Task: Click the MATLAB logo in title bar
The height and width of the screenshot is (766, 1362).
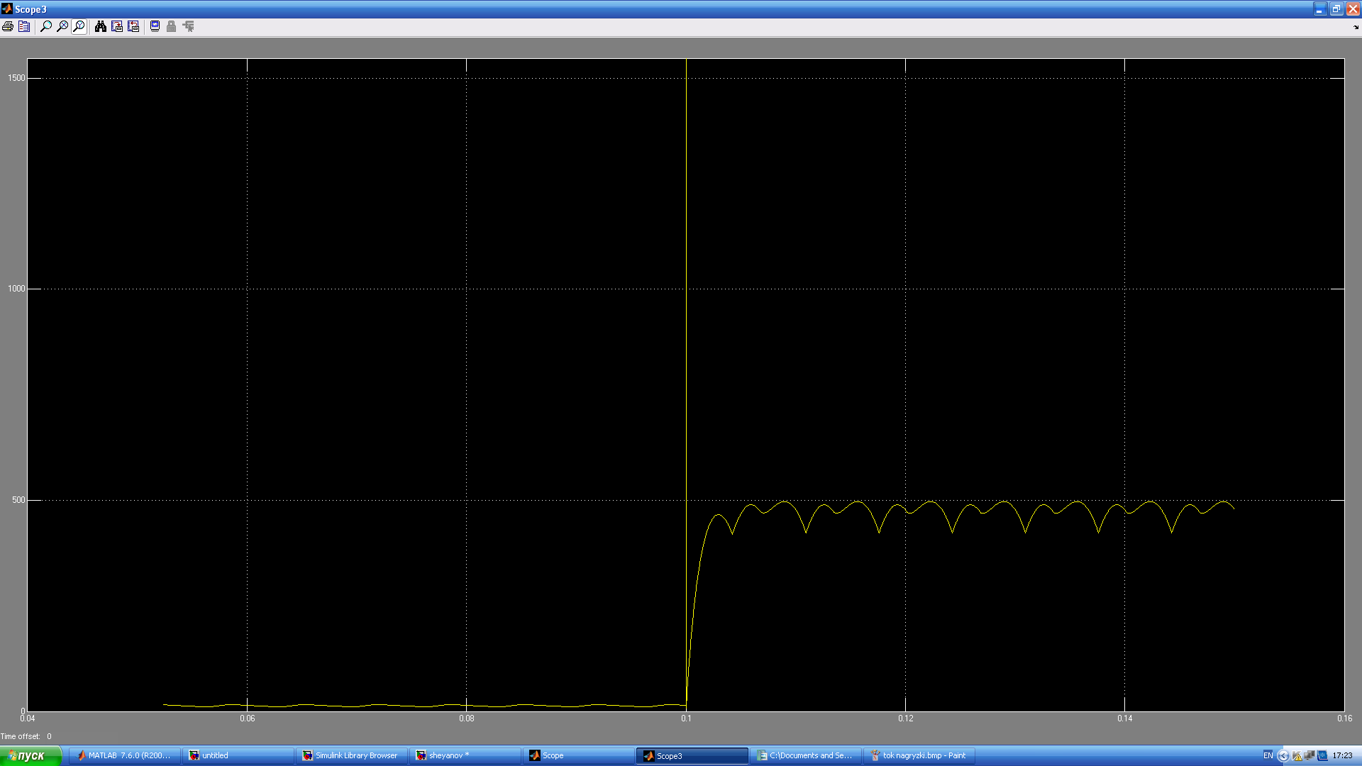Action: tap(7, 9)
